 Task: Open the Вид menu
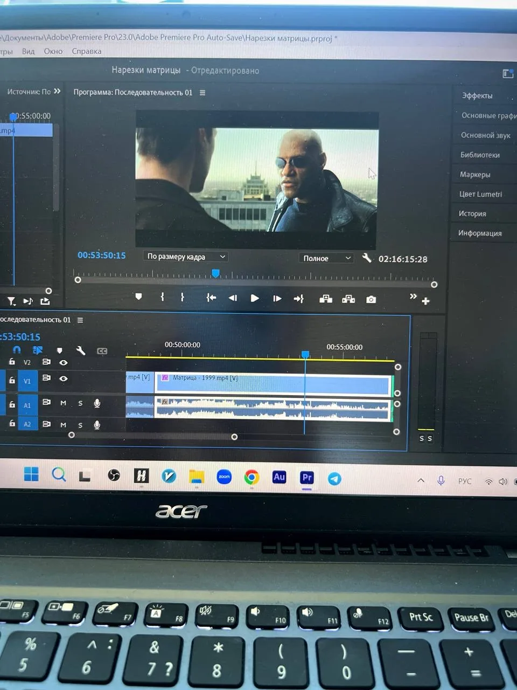[28, 51]
